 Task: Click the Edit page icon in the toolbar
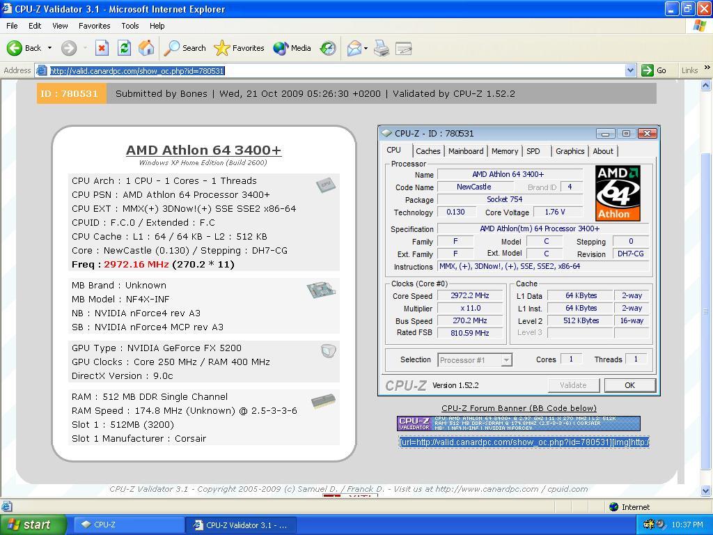[x=404, y=48]
